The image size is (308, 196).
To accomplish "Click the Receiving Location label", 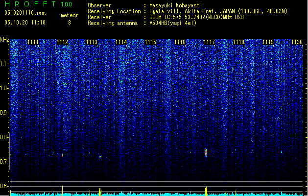I will [114, 11].
